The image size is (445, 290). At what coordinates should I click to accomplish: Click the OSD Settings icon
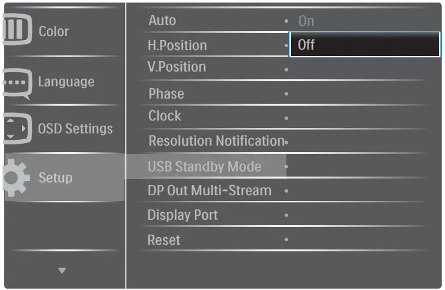click(16, 129)
